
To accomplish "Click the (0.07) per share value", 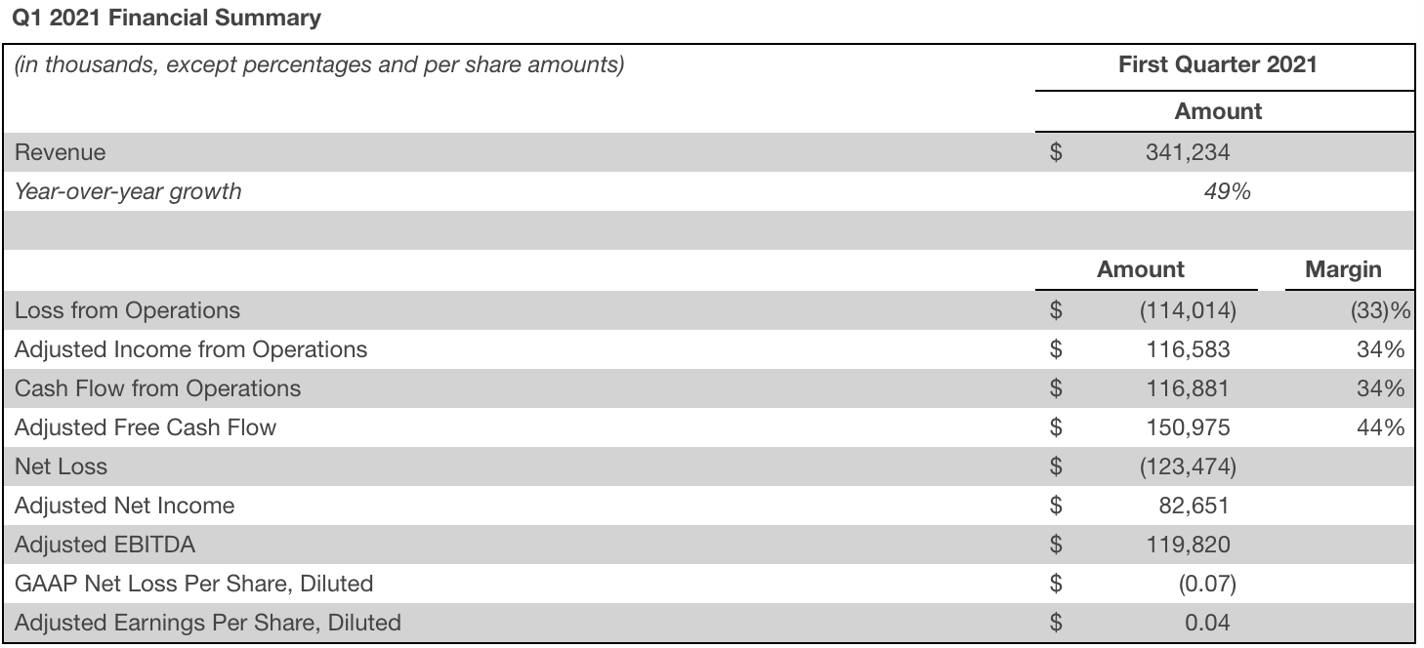I will tap(1209, 584).
